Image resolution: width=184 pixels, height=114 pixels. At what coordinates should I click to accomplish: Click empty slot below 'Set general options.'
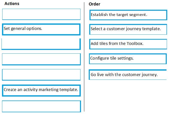click(41, 44)
